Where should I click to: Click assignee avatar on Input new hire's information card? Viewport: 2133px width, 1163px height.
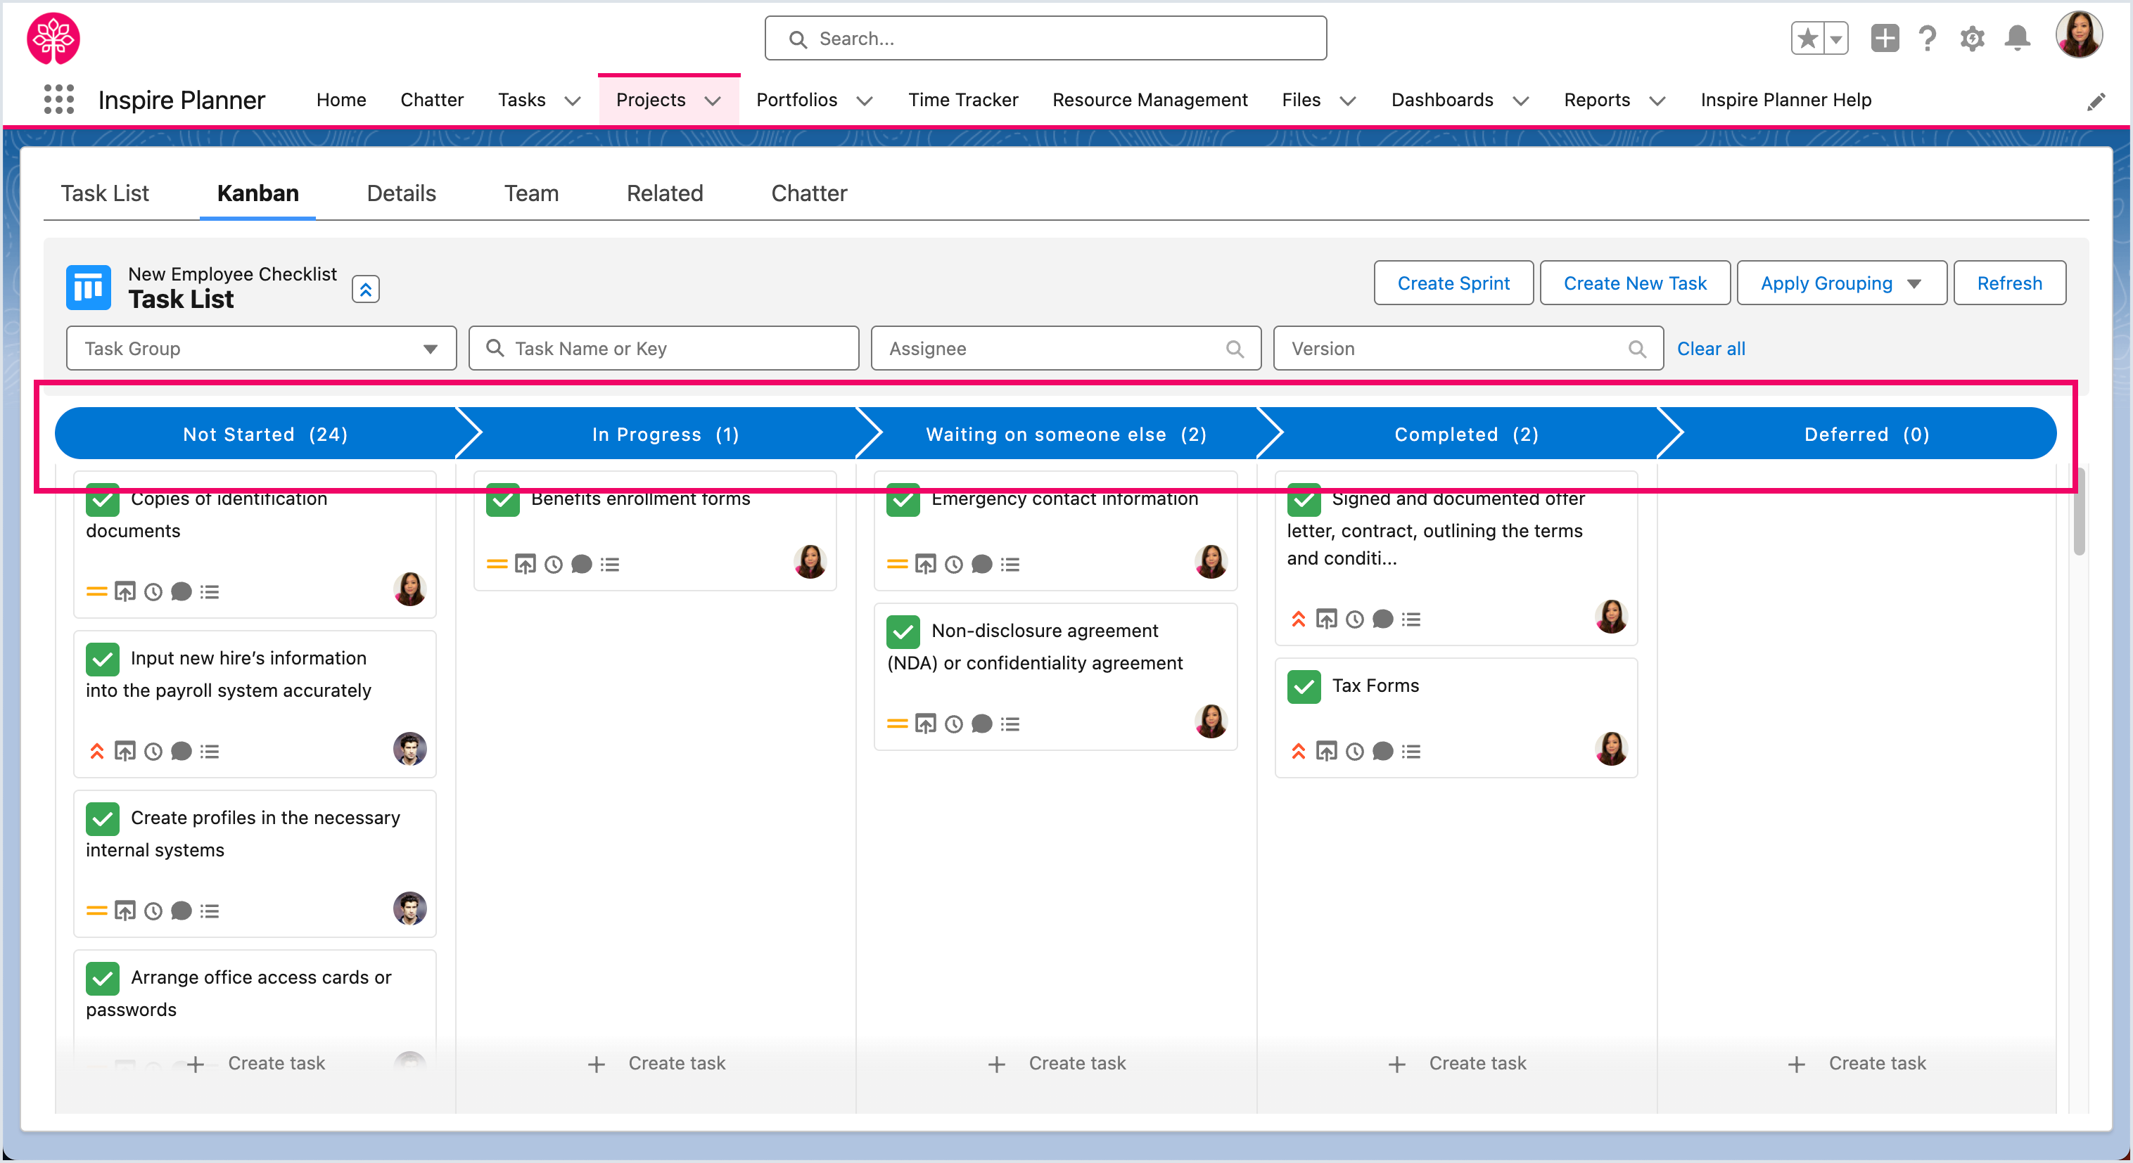410,749
